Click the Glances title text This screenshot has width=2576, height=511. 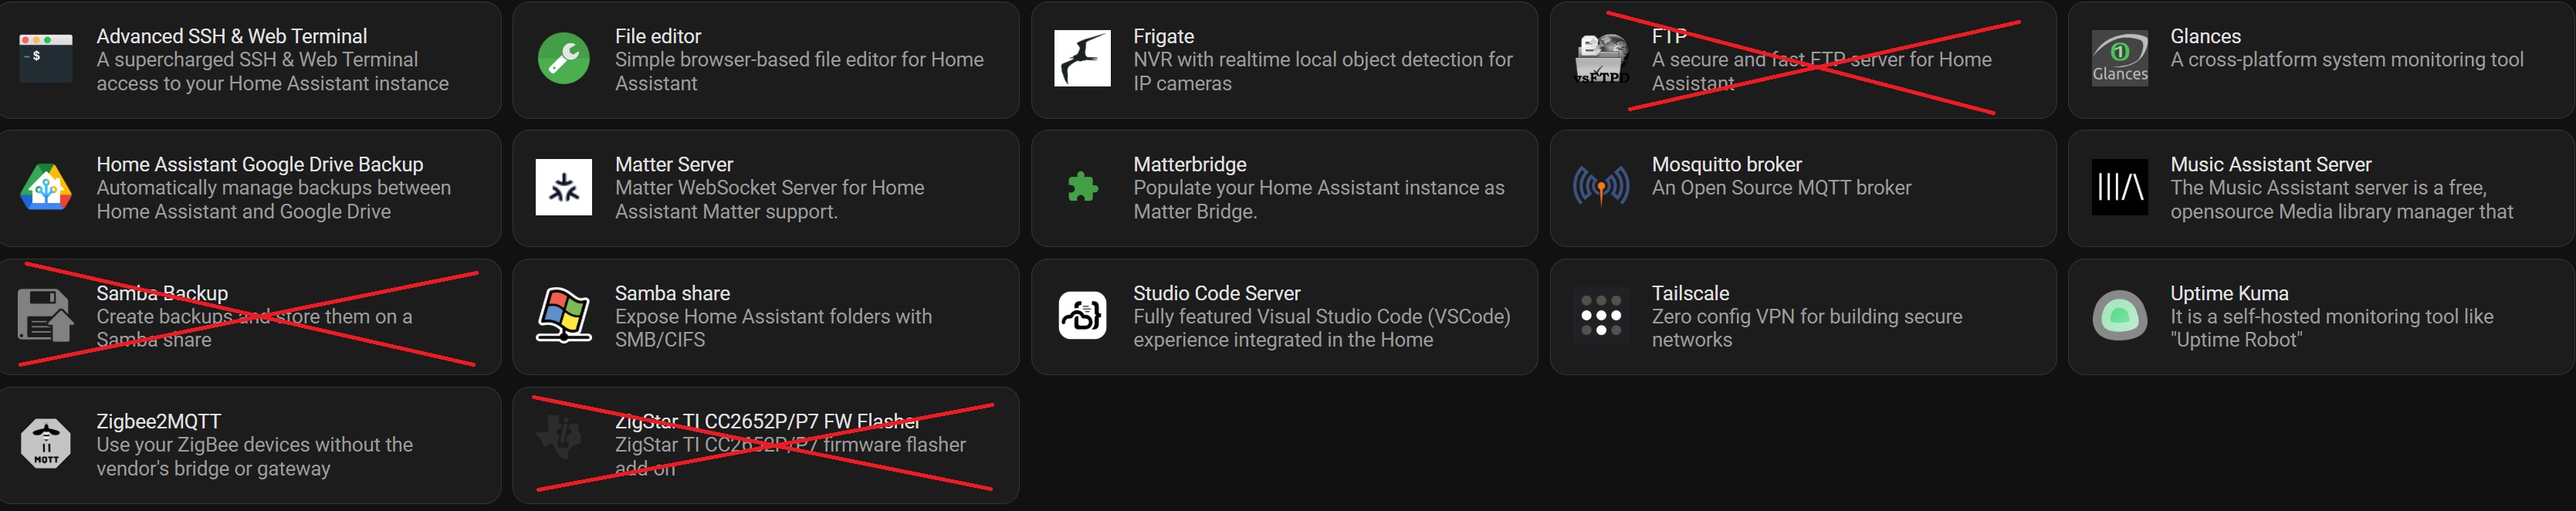[2205, 36]
